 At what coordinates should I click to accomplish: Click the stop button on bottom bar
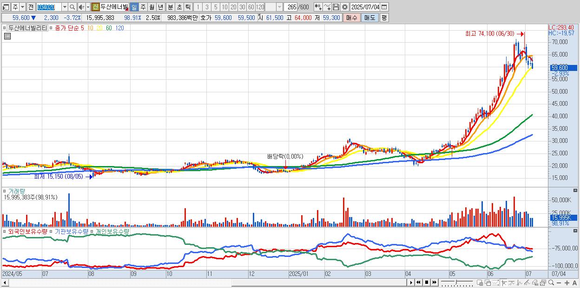tap(426, 282)
